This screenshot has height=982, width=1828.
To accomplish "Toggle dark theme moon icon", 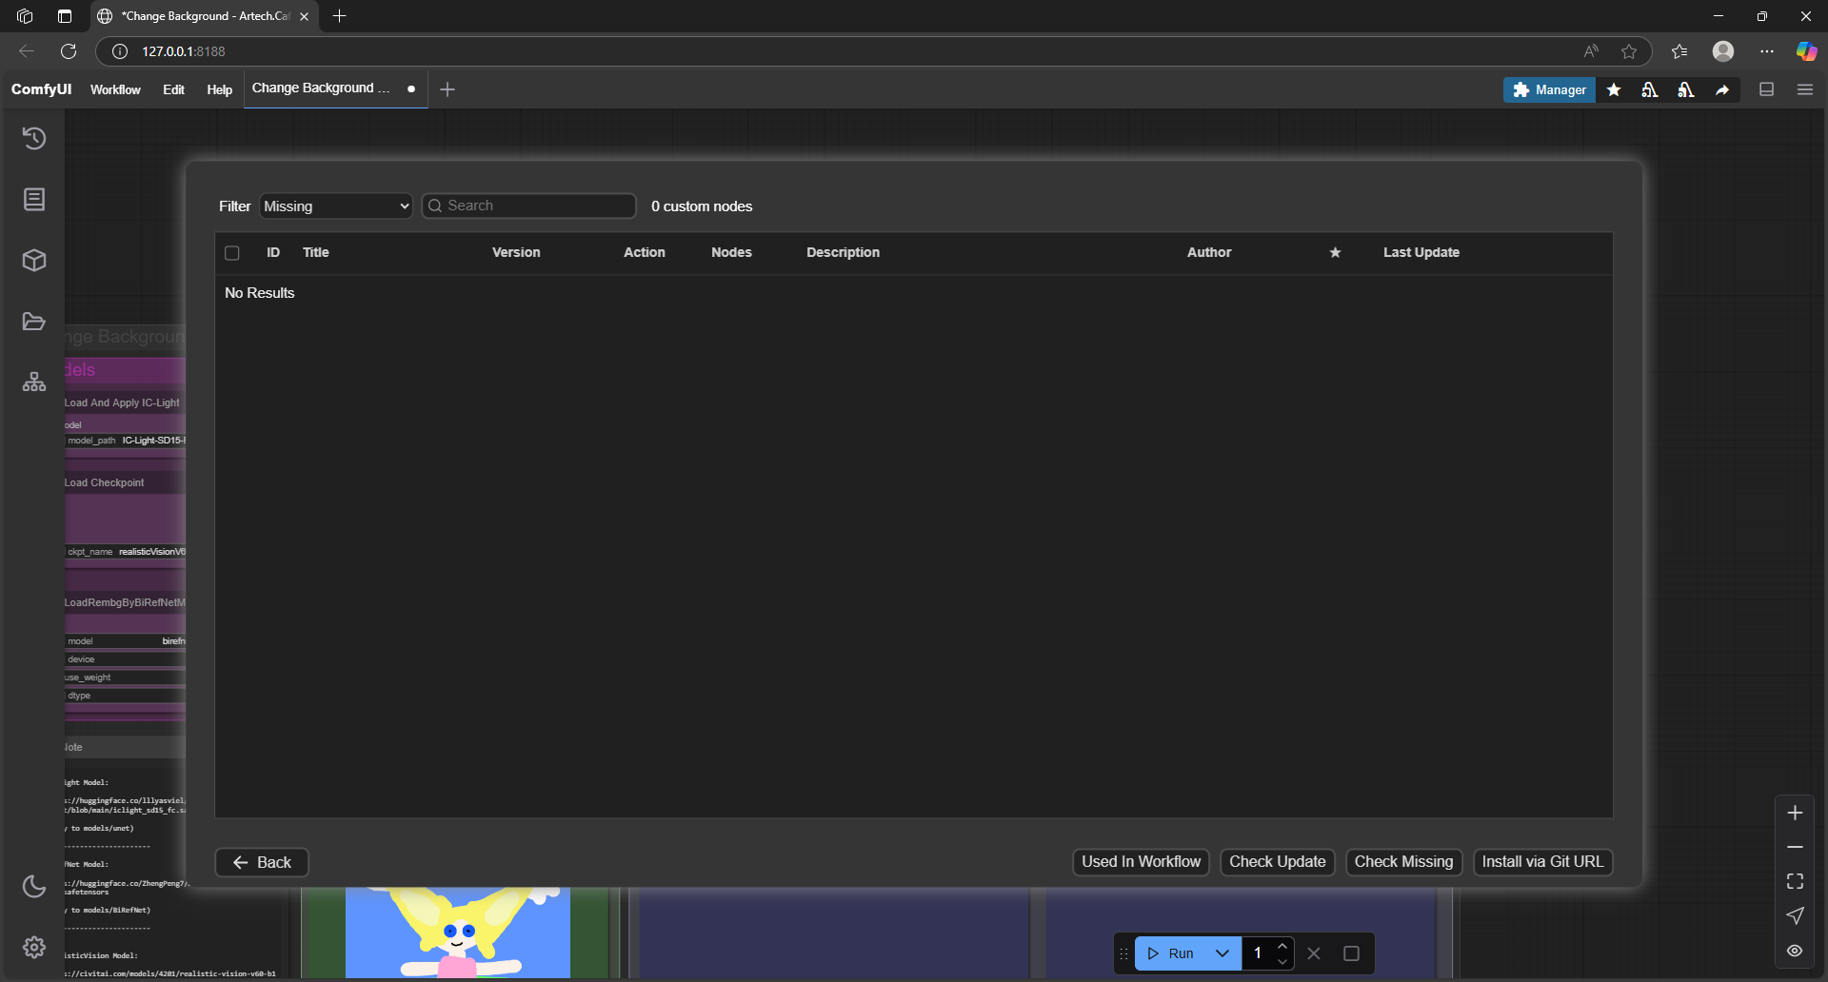I will click(34, 886).
